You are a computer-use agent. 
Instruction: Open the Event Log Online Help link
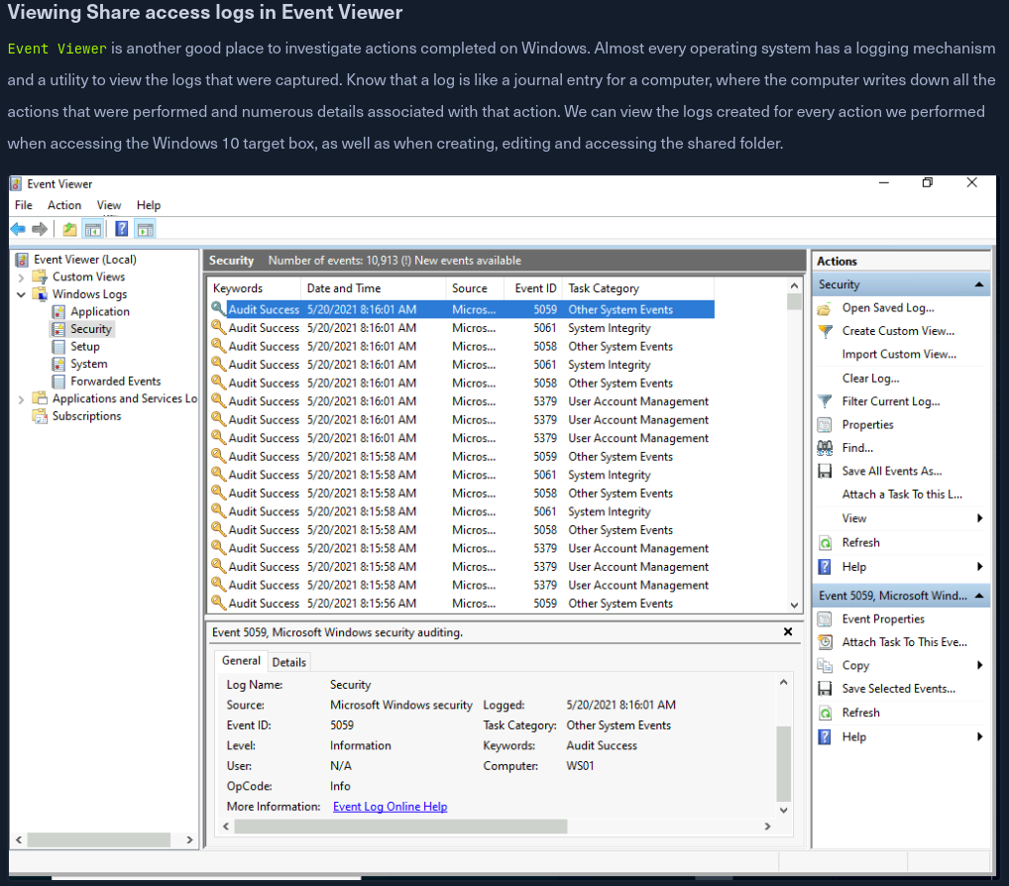point(390,807)
